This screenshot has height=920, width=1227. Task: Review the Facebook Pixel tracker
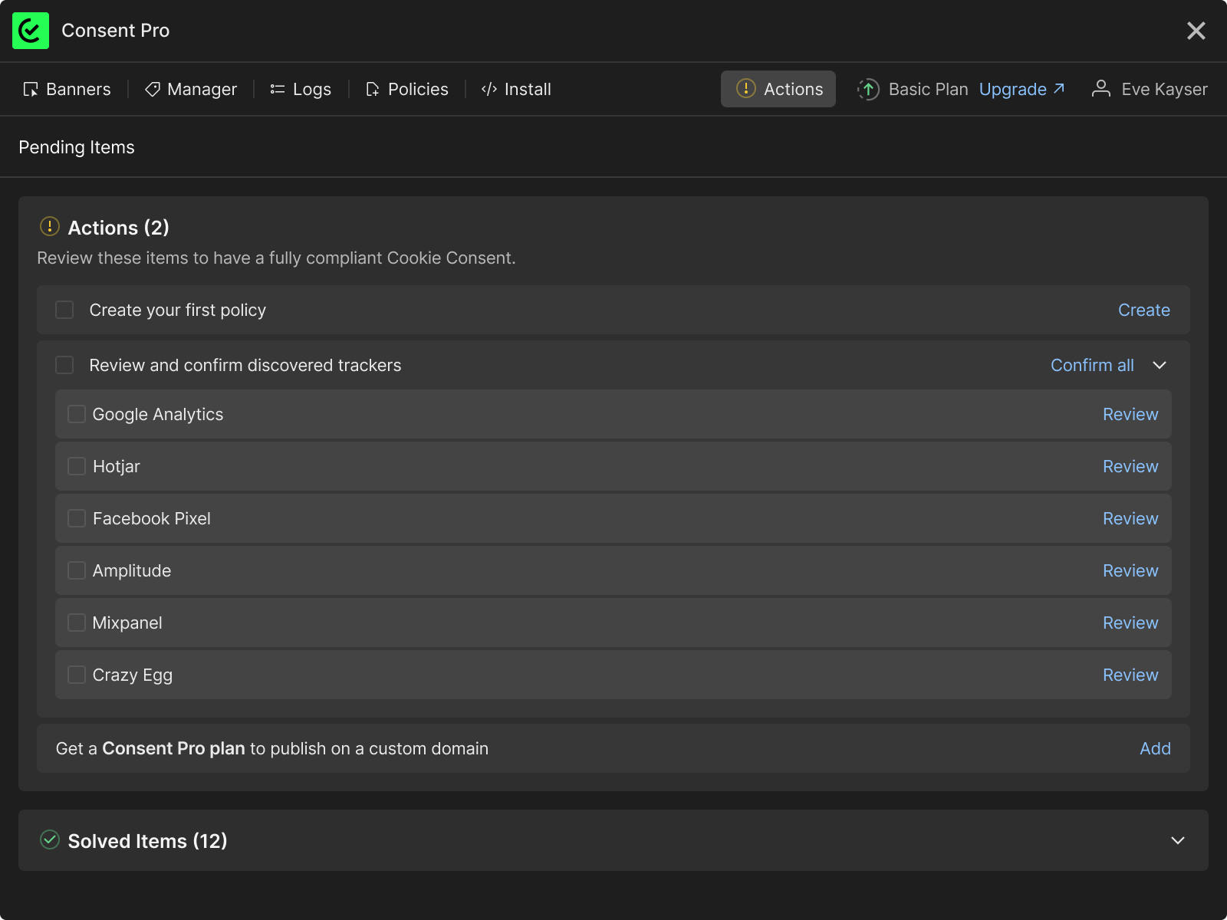tap(1130, 518)
